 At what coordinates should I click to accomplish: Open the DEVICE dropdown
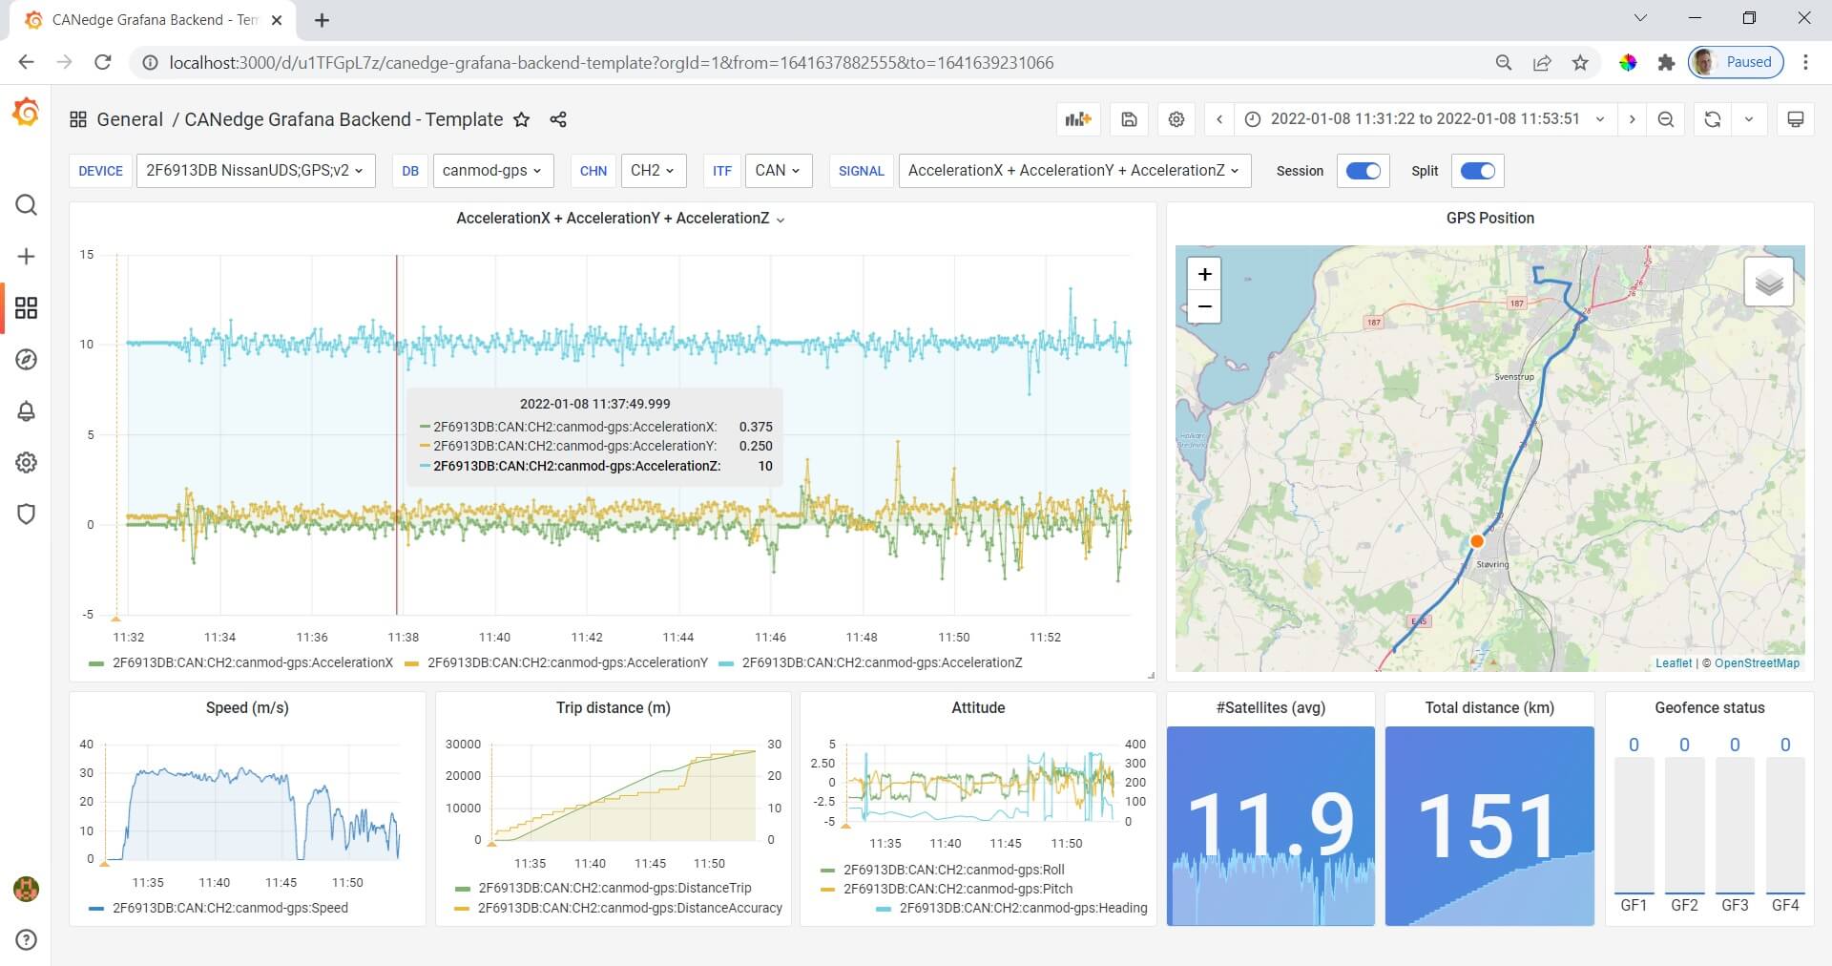coord(255,171)
